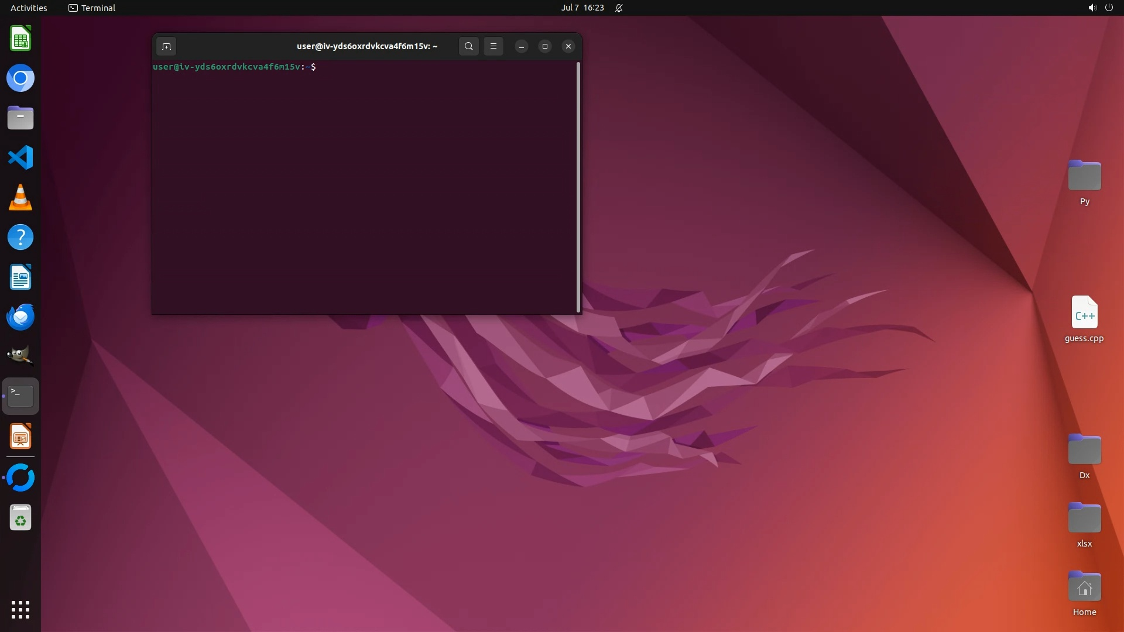Open GIMP image editor
Image resolution: width=1124 pixels, height=632 pixels.
click(20, 356)
